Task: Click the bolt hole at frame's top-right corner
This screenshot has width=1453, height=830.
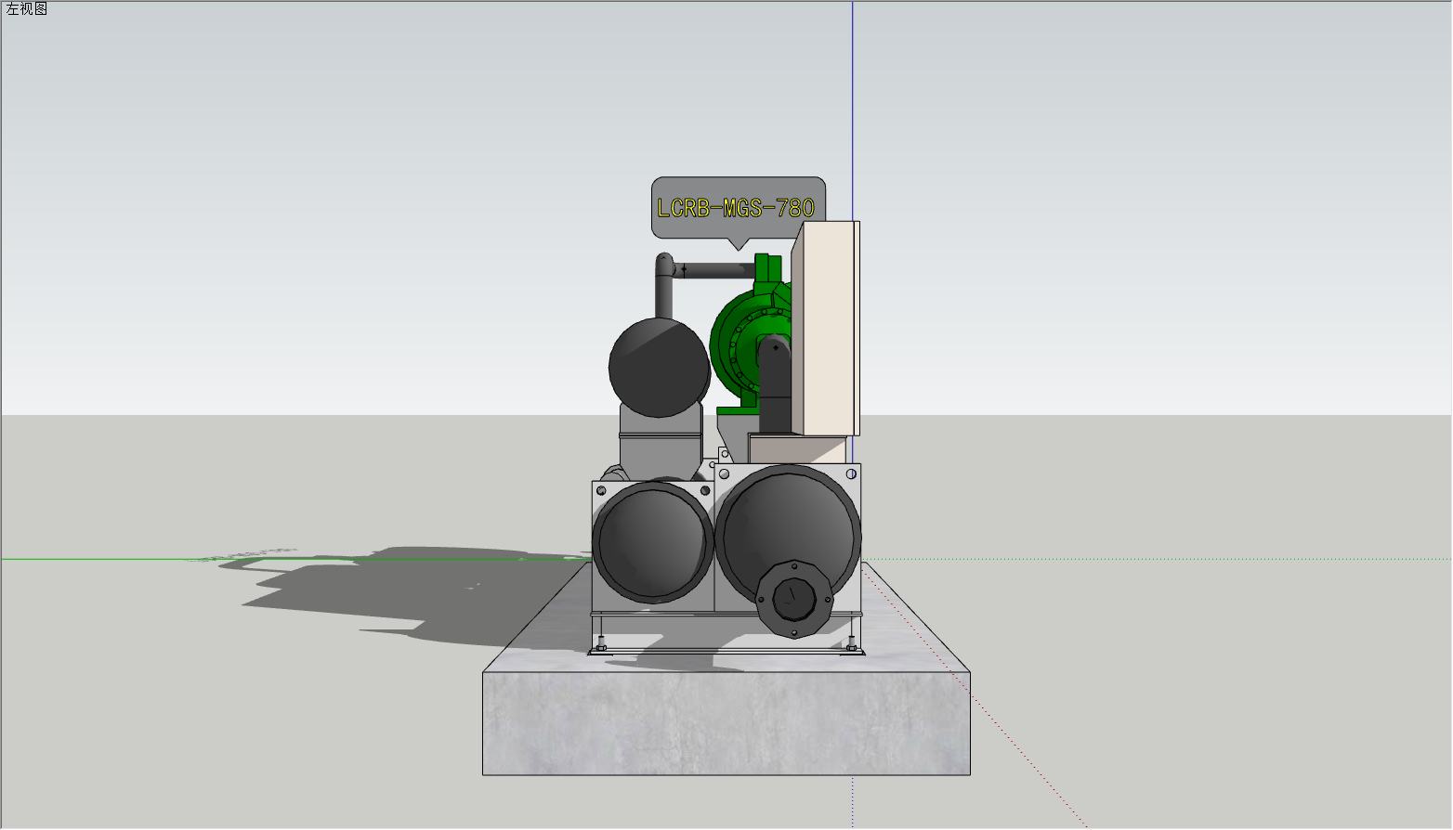Action: pyautogui.click(x=851, y=474)
